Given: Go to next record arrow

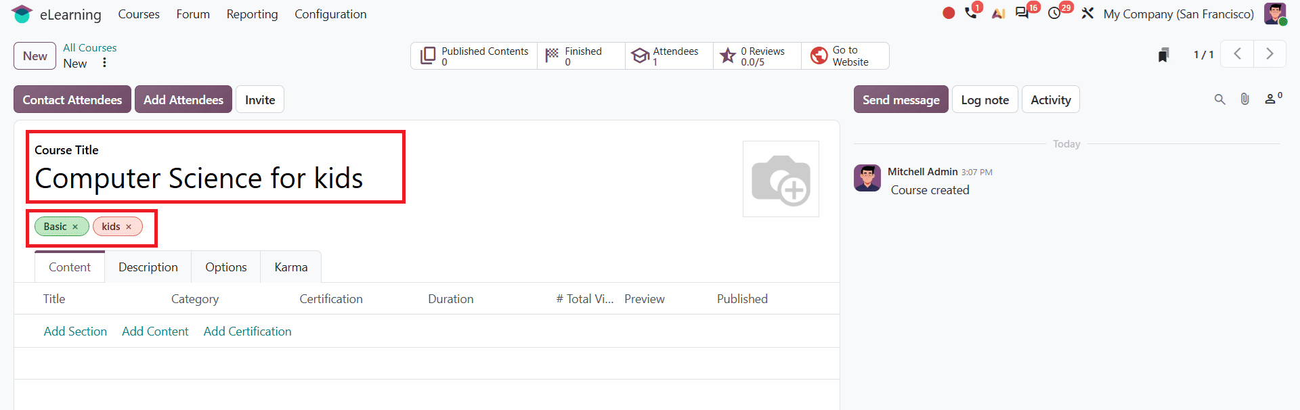Looking at the screenshot, I should coord(1270,54).
